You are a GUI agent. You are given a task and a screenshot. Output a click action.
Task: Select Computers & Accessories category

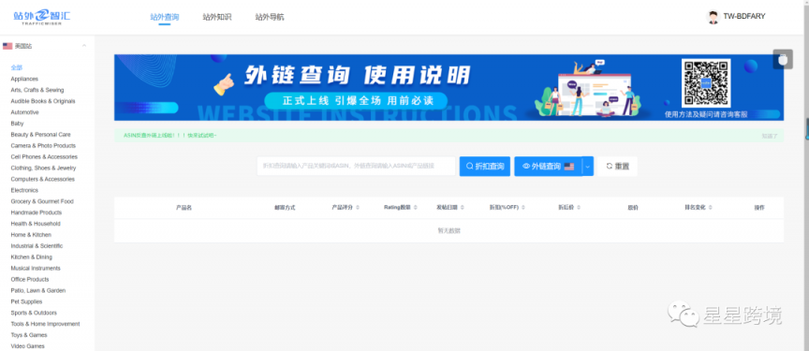click(x=43, y=180)
